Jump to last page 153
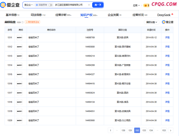Viewport: 179px width, 136px height. coord(164,130)
